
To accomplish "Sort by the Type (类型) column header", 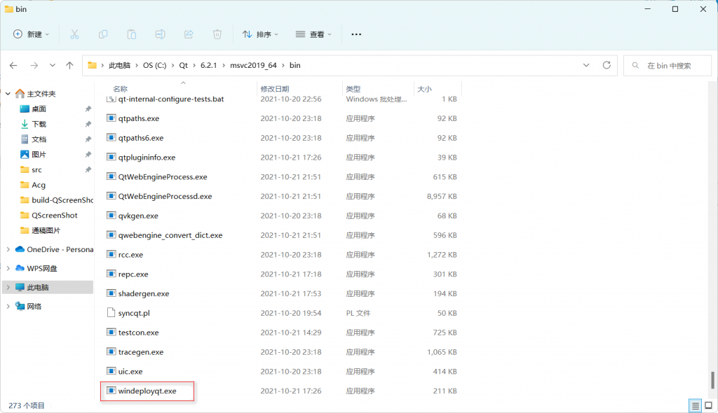I will point(353,89).
